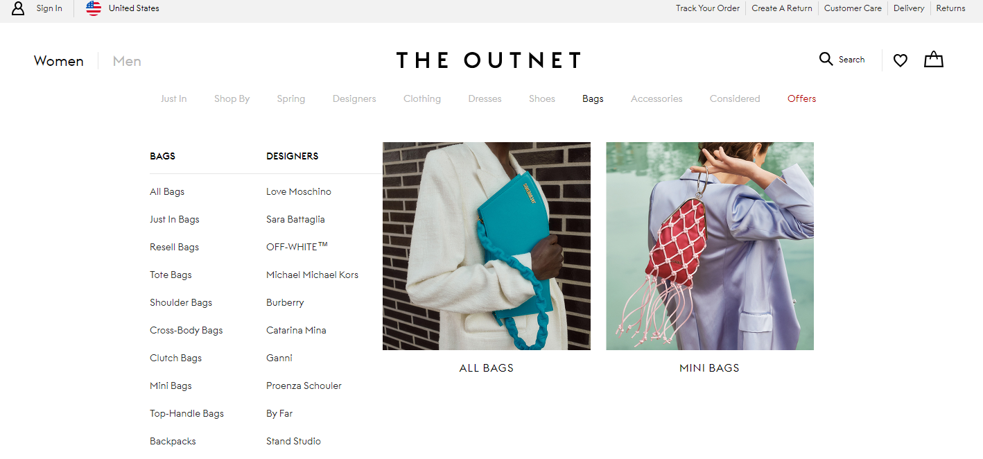Image resolution: width=983 pixels, height=459 pixels.
Task: Open the wishlist heart icon
Action: 901,60
